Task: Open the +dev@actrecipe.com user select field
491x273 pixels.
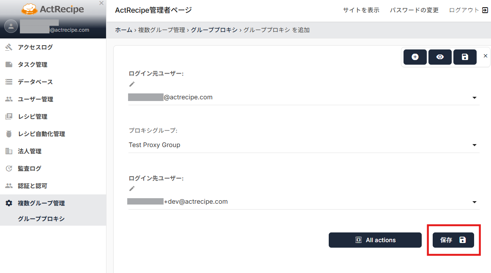Action: tap(304, 202)
